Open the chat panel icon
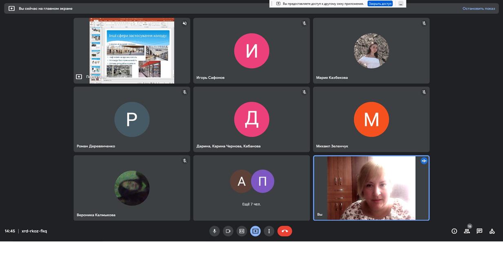 479,231
